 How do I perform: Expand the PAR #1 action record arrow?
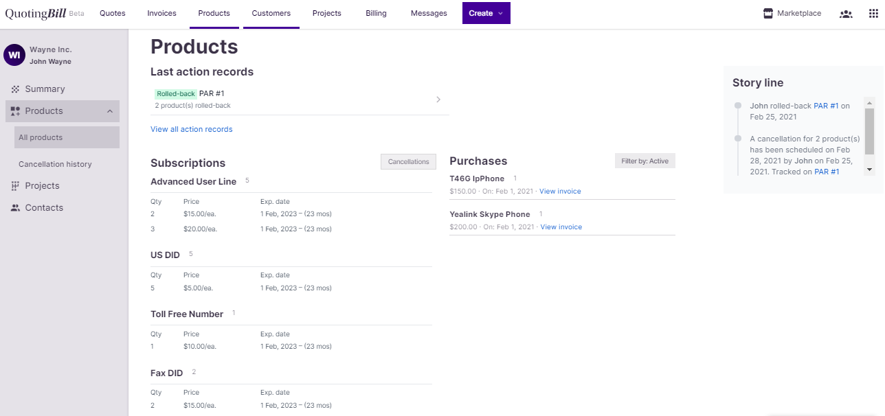click(438, 100)
